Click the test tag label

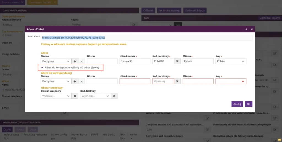[178, 25]
